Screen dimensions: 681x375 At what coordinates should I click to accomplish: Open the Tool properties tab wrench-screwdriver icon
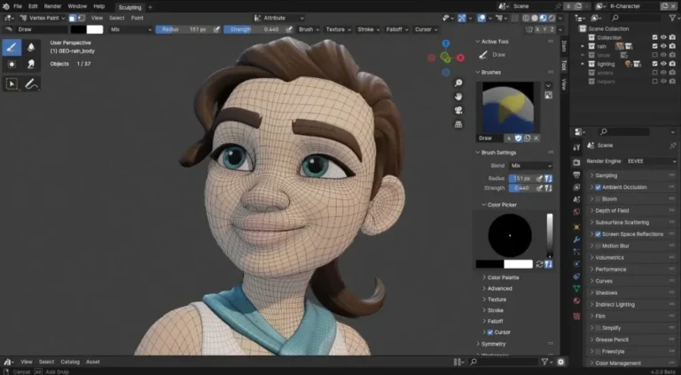pyautogui.click(x=576, y=147)
